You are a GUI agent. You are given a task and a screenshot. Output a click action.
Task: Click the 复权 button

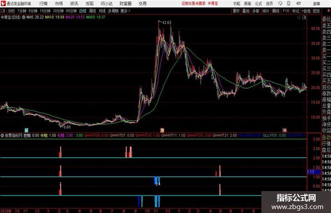[236, 11]
